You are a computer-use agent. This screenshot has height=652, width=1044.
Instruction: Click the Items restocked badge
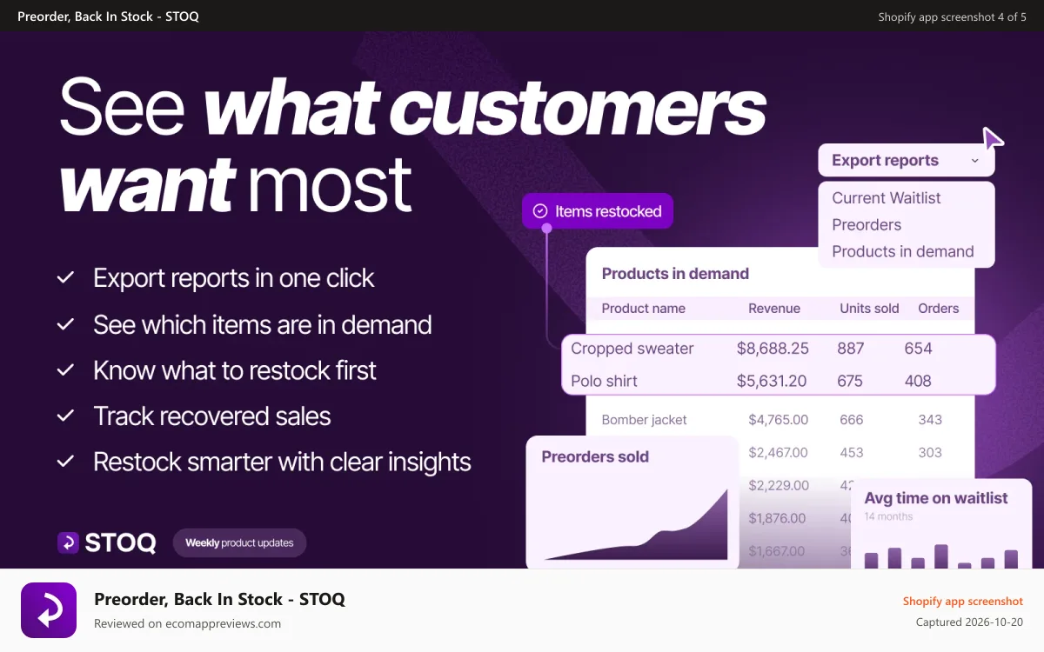598,211
